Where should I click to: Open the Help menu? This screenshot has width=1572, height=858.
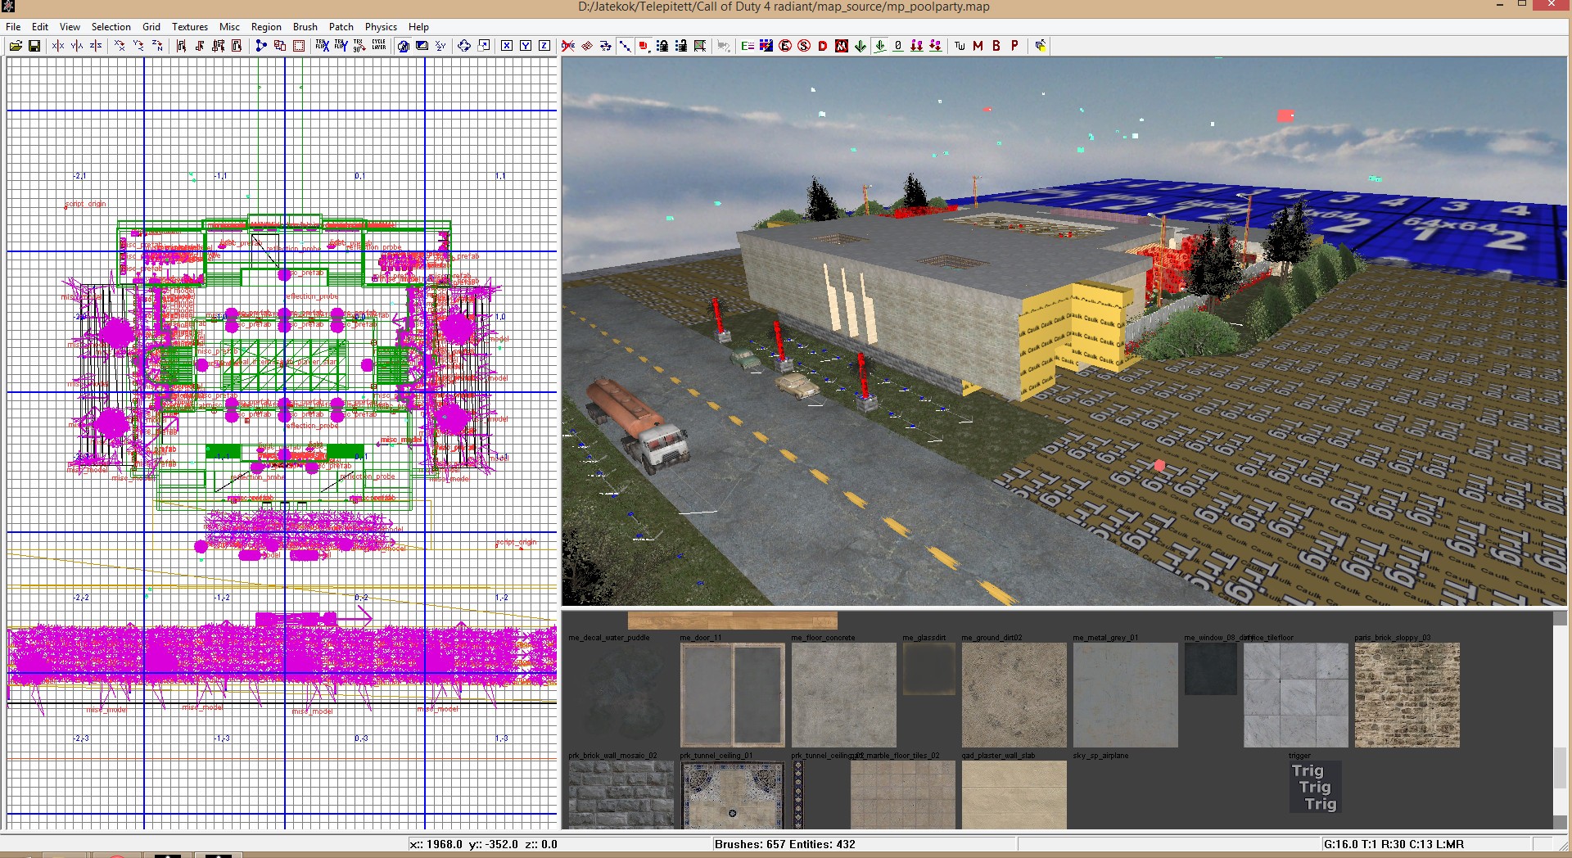point(418,27)
